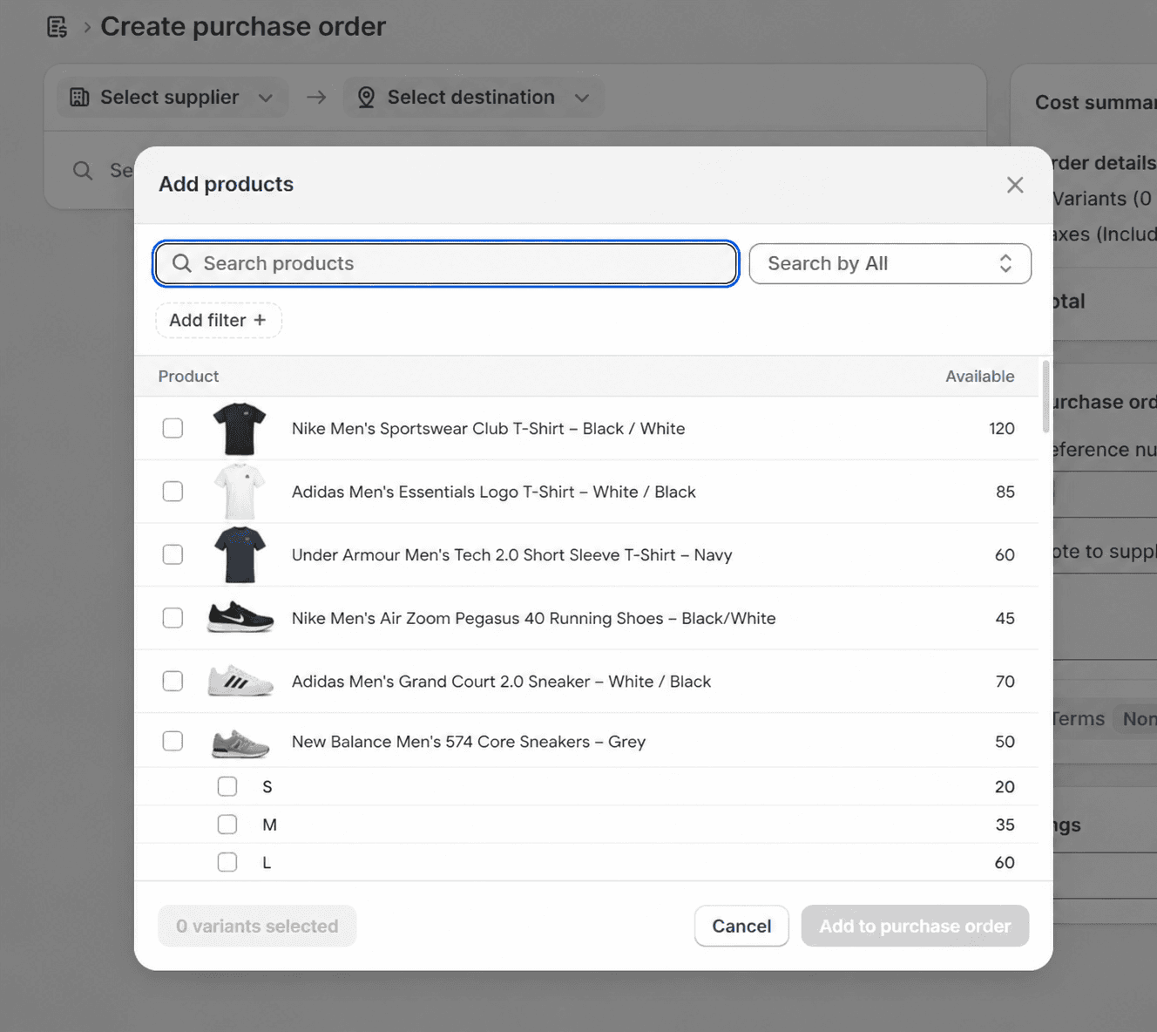Image resolution: width=1157 pixels, height=1032 pixels.
Task: Select the S variant checkbox
Action: (227, 786)
